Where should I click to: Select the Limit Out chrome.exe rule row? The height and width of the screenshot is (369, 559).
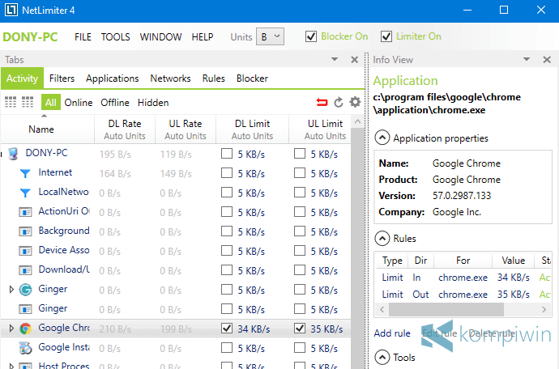coord(463,295)
